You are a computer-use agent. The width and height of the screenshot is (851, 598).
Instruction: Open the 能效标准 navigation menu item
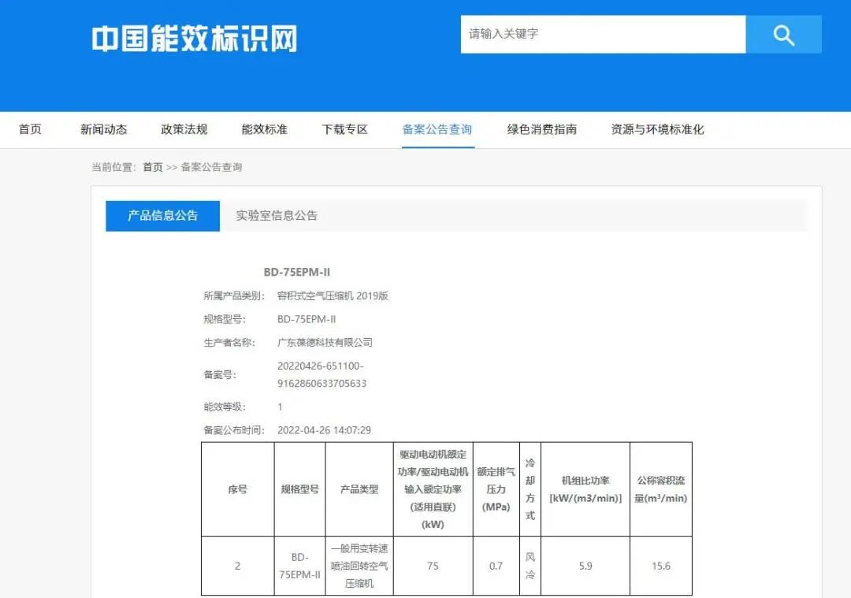(x=263, y=130)
